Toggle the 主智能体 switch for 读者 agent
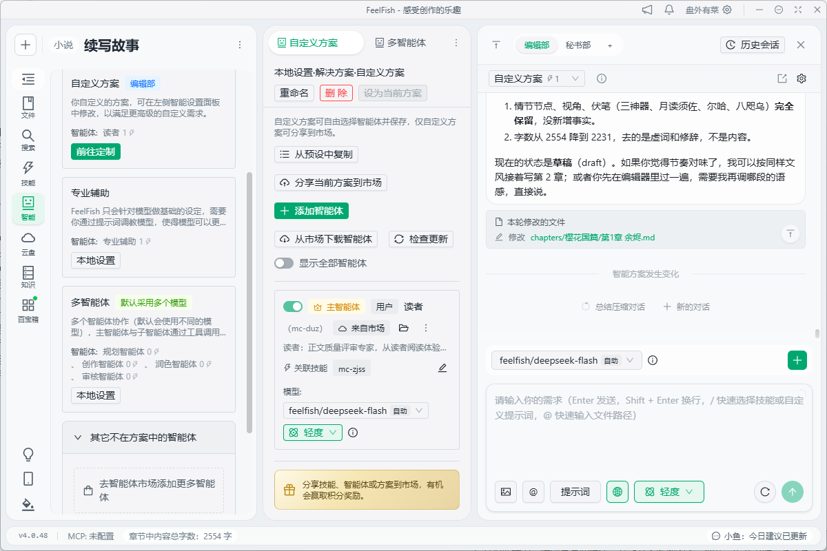Screen dimensions: 827x551 pyautogui.click(x=293, y=306)
